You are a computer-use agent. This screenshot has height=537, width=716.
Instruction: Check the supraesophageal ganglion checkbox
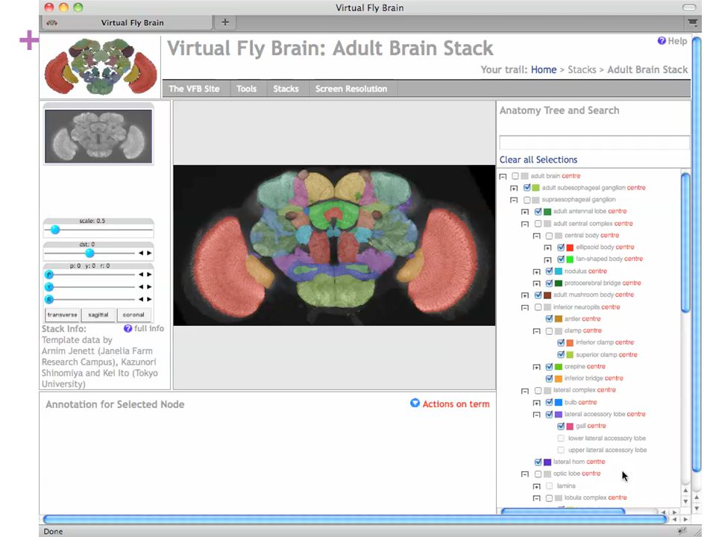527,200
